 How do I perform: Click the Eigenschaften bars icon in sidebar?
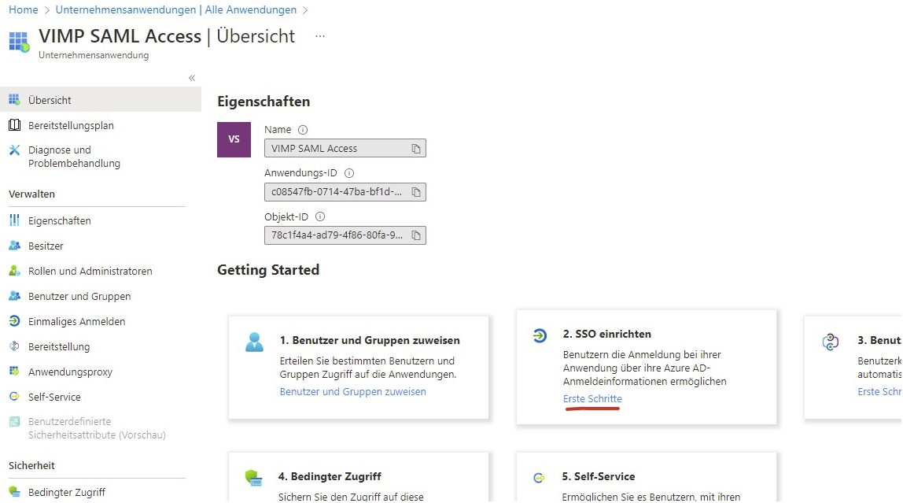click(14, 220)
